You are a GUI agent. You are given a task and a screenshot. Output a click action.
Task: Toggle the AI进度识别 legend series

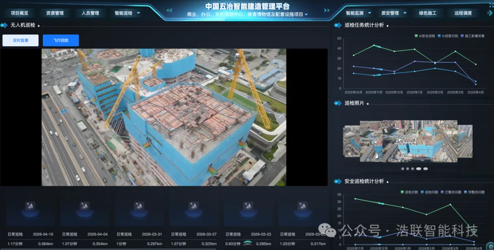448,36
